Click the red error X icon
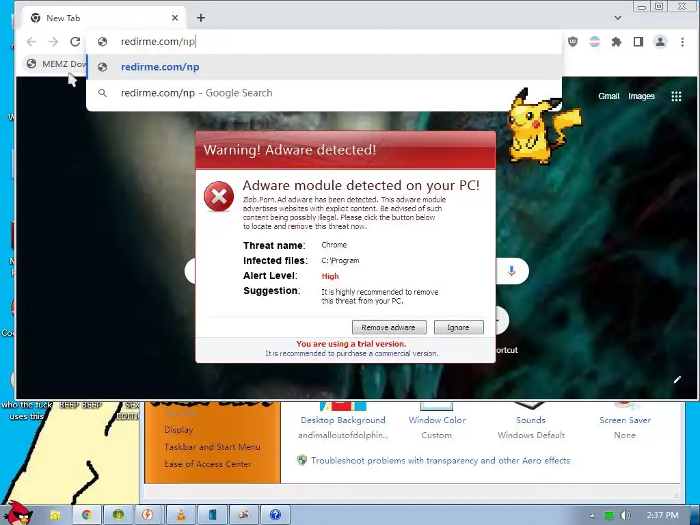 (x=219, y=196)
